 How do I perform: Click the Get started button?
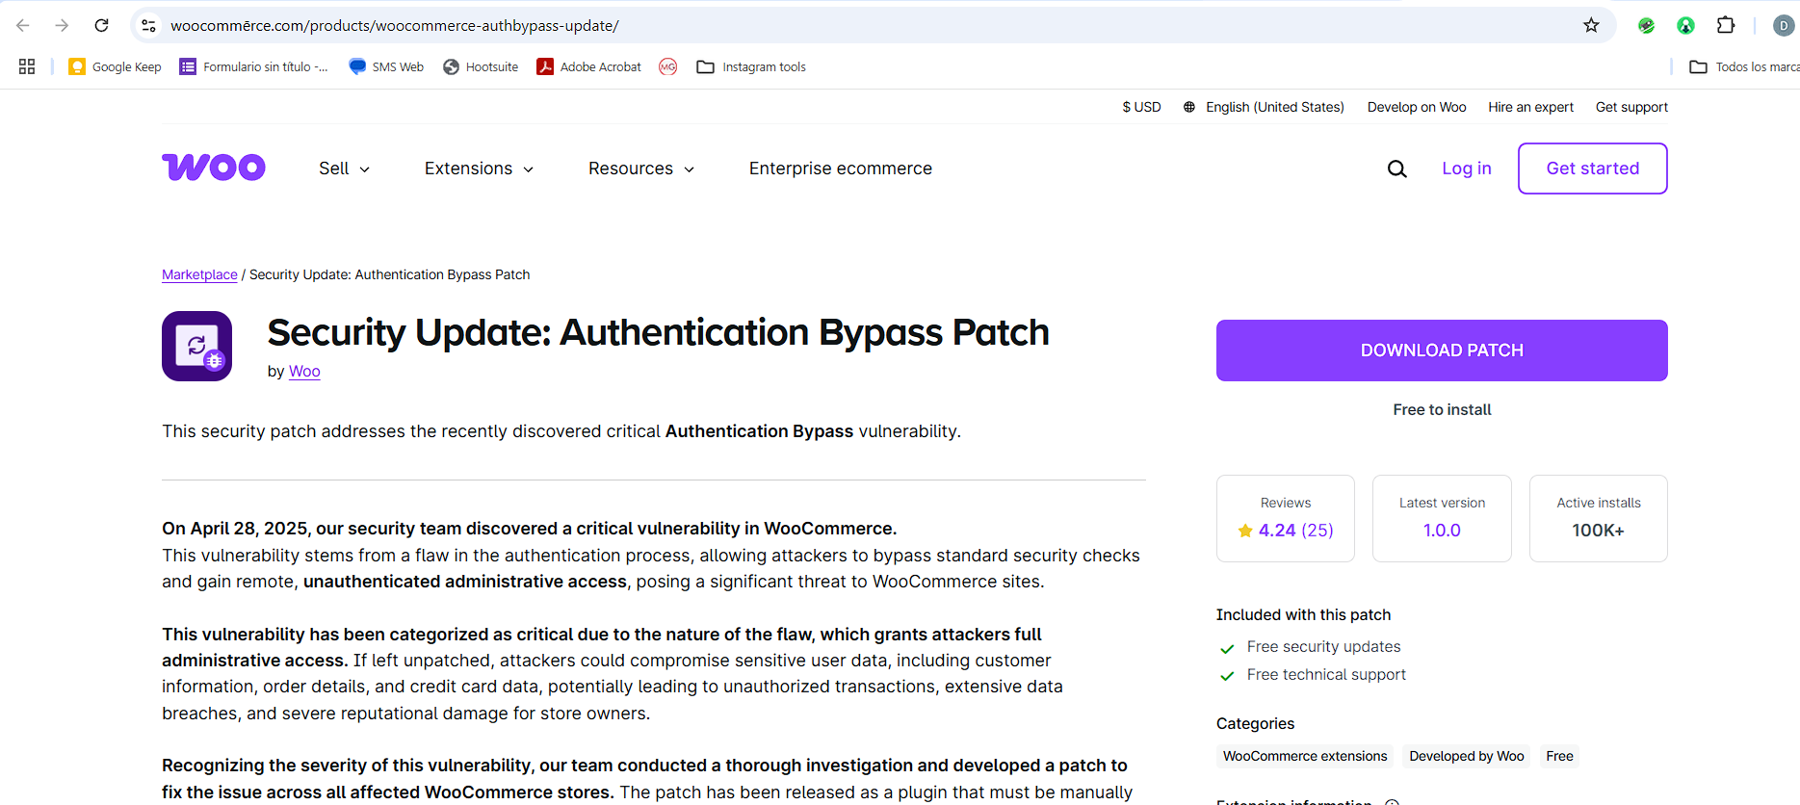click(x=1593, y=169)
